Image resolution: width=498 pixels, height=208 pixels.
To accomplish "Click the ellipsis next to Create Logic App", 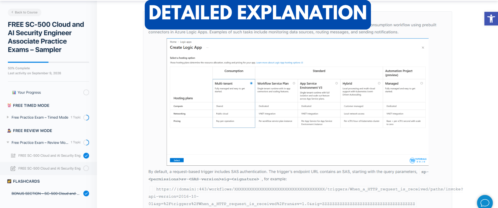I will pos(207,48).
